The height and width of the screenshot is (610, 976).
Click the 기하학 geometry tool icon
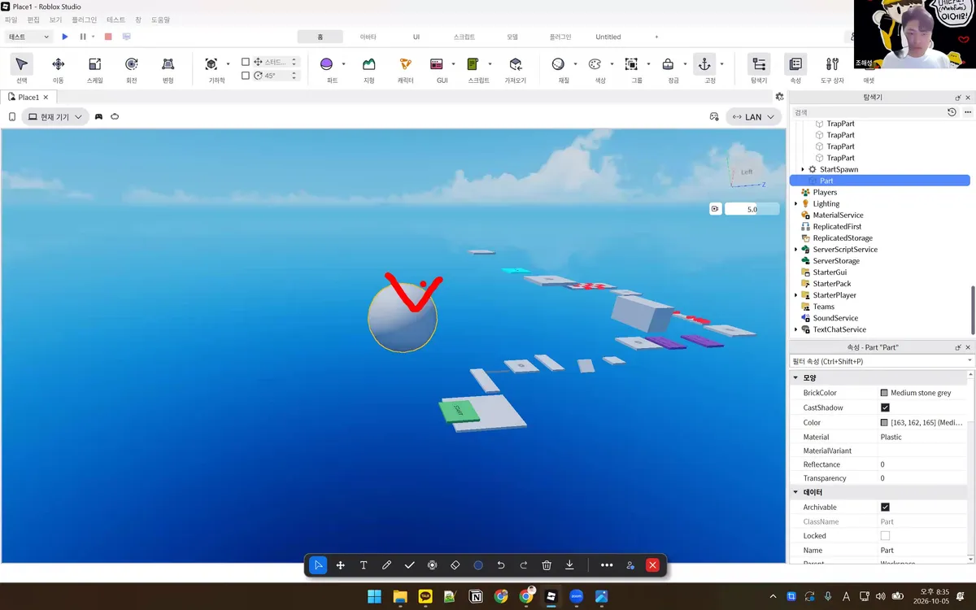coord(211,64)
